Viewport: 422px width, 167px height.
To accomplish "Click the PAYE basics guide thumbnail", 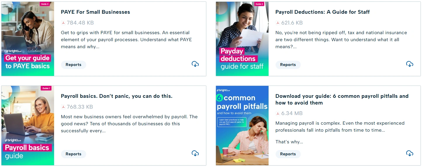I will click(x=28, y=39).
